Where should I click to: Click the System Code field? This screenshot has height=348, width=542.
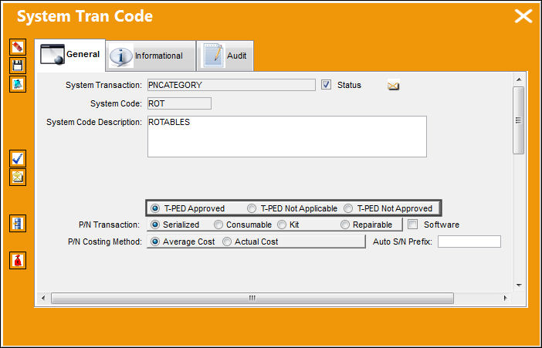tap(179, 103)
